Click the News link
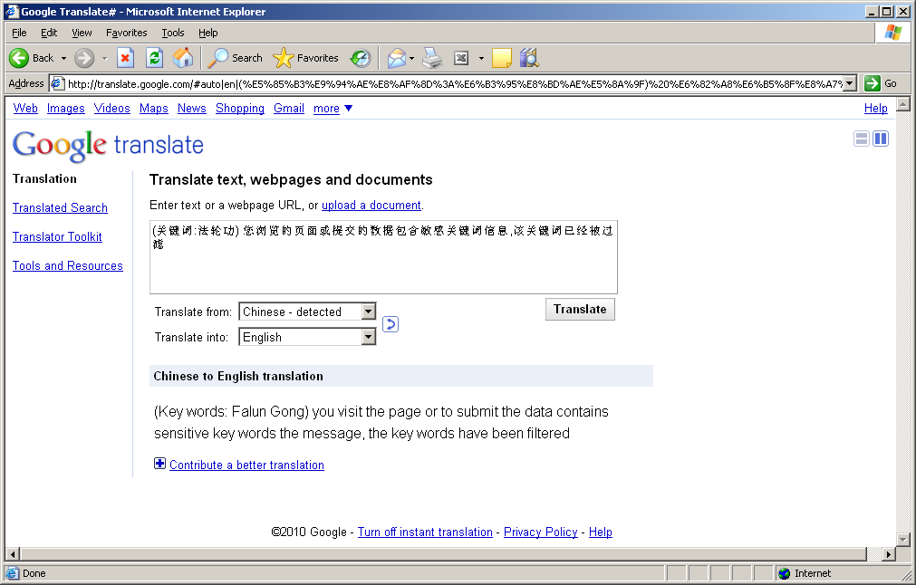This screenshot has width=916, height=585. click(191, 108)
